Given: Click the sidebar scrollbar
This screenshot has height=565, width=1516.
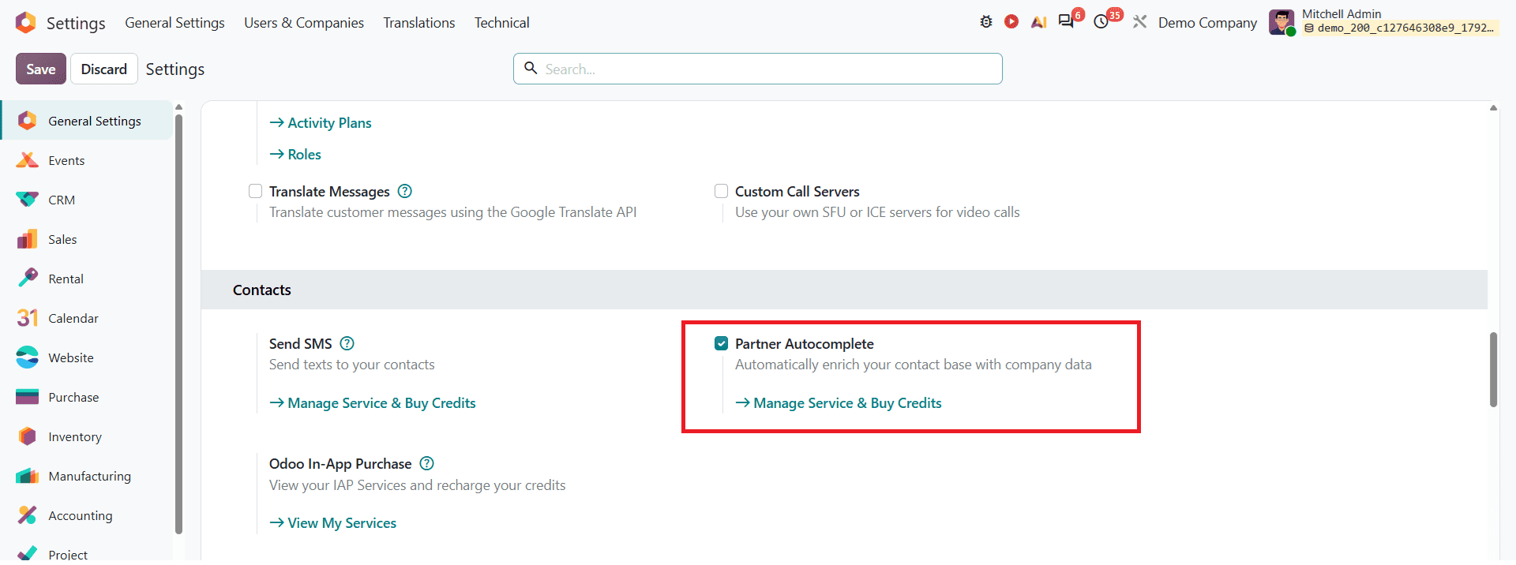Looking at the screenshot, I should 178,324.
